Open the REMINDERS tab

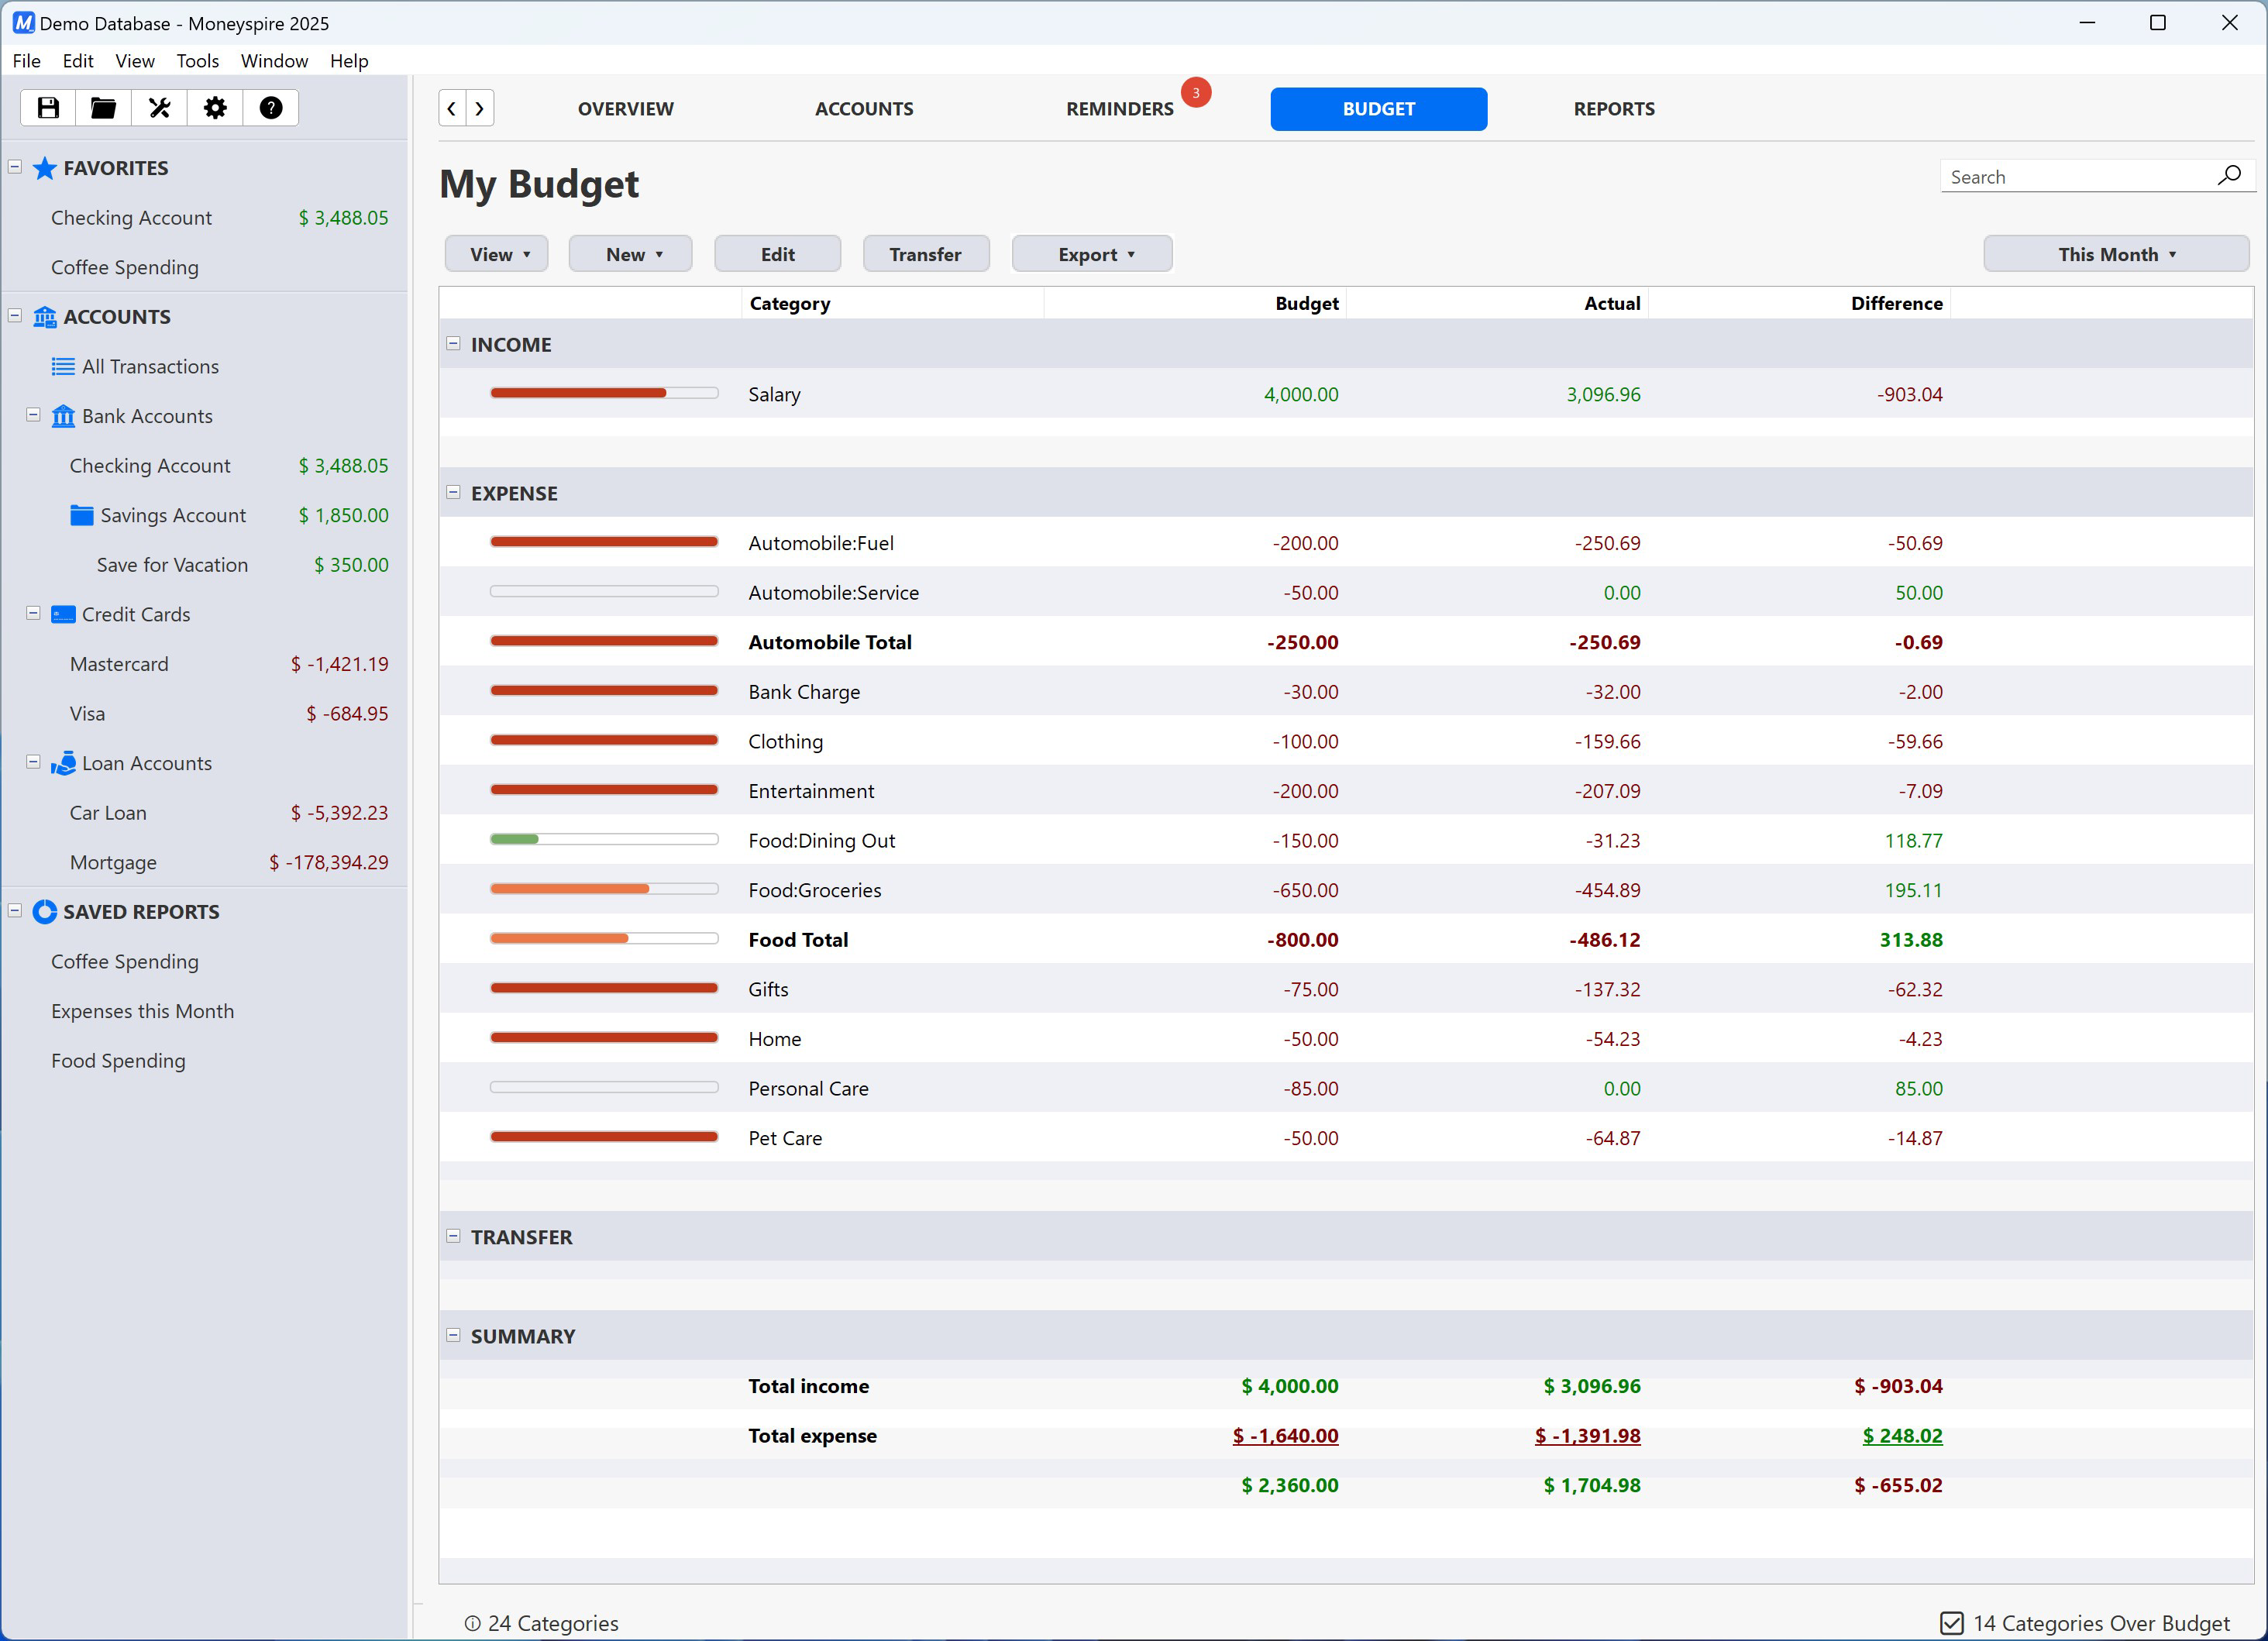point(1119,109)
